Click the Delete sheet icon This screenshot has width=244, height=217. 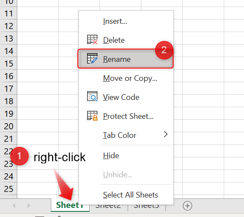[92, 40]
